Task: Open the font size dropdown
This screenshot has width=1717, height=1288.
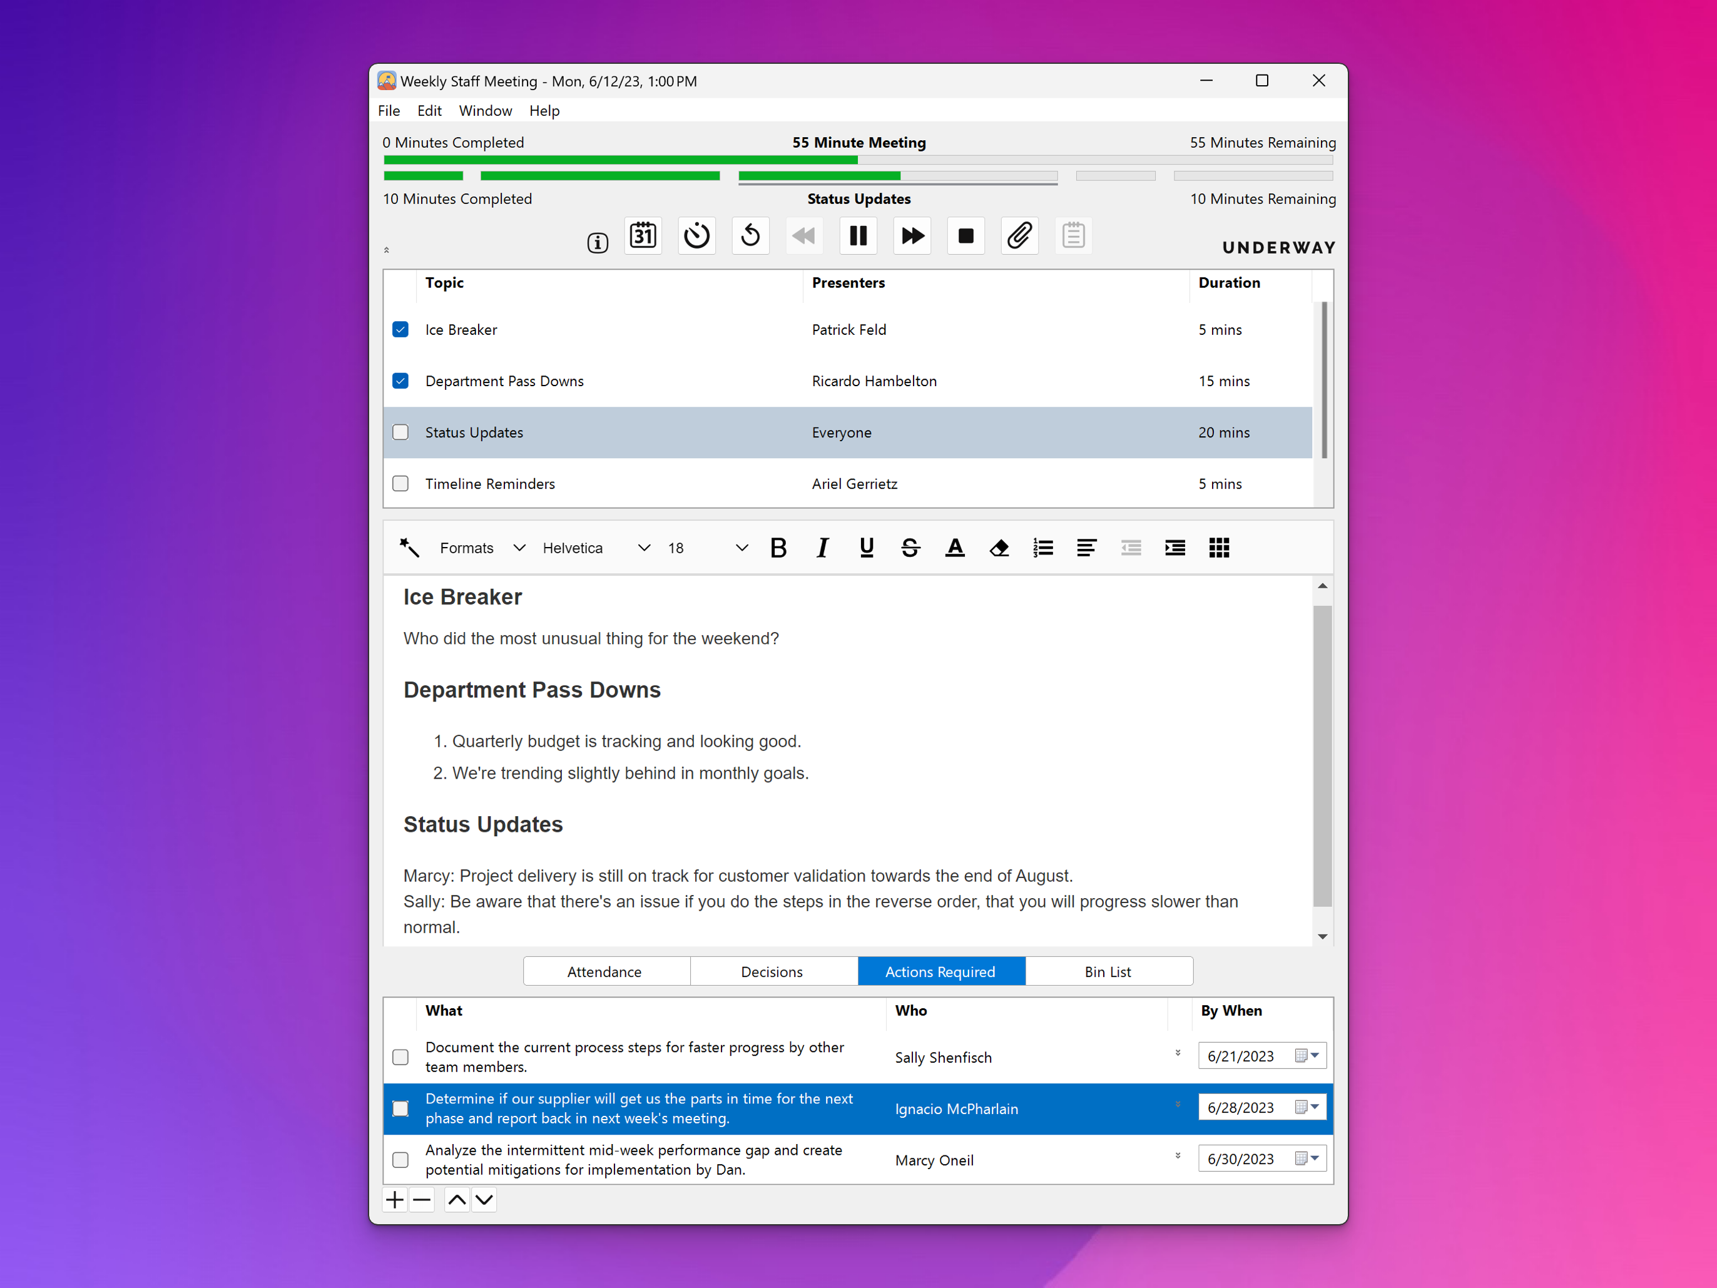Action: [x=740, y=548]
